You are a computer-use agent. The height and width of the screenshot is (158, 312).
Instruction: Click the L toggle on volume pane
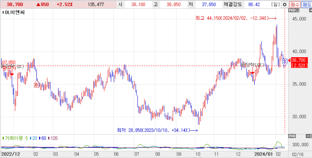tap(291, 136)
